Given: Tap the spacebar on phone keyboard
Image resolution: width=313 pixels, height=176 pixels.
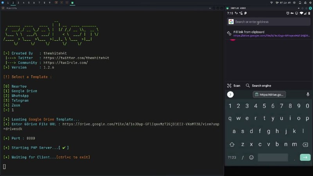Looking at the screenshot, I should (x=273, y=158).
